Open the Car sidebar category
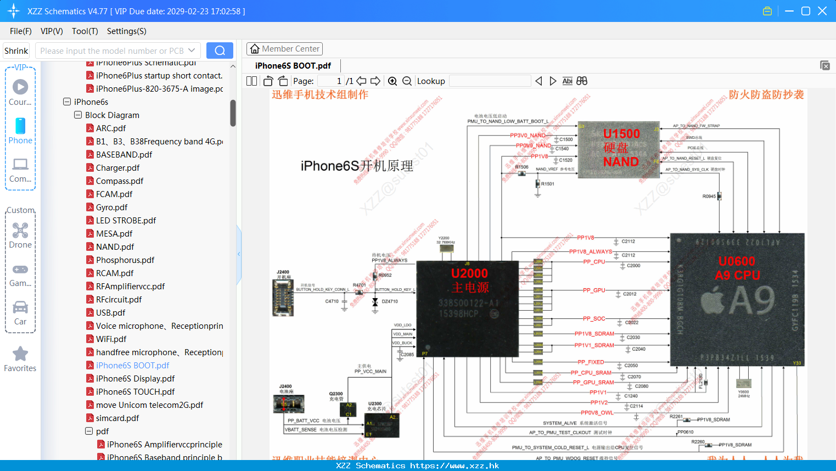Image resolution: width=836 pixels, height=471 pixels. (20, 313)
